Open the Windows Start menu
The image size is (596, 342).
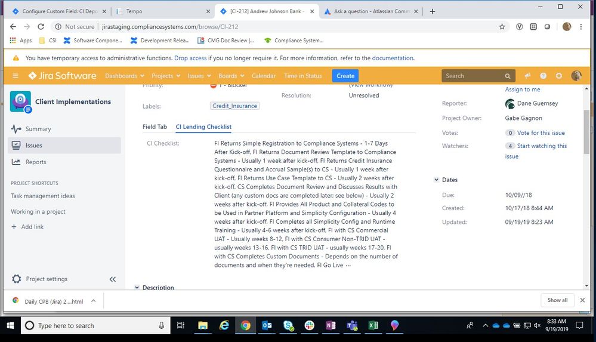[x=10, y=326]
